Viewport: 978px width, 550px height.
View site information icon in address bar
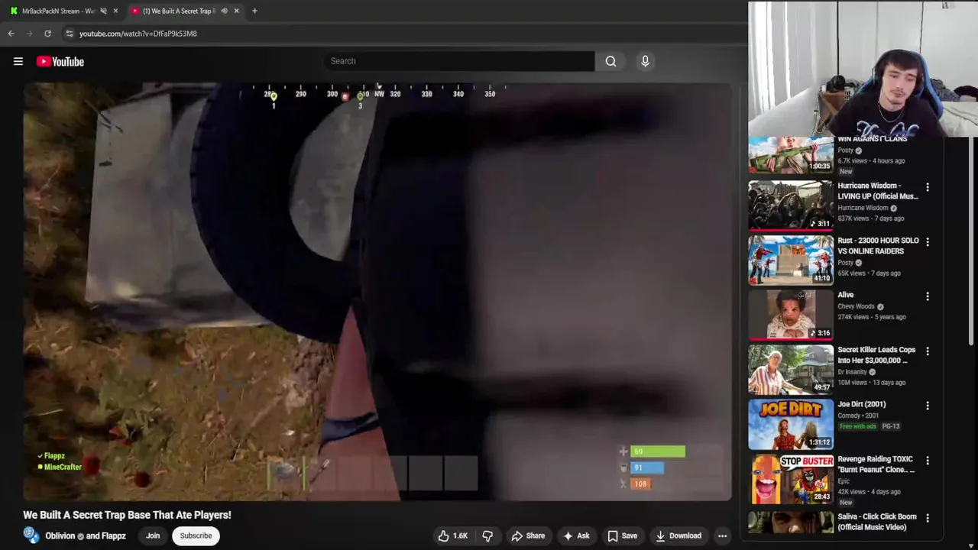point(70,34)
